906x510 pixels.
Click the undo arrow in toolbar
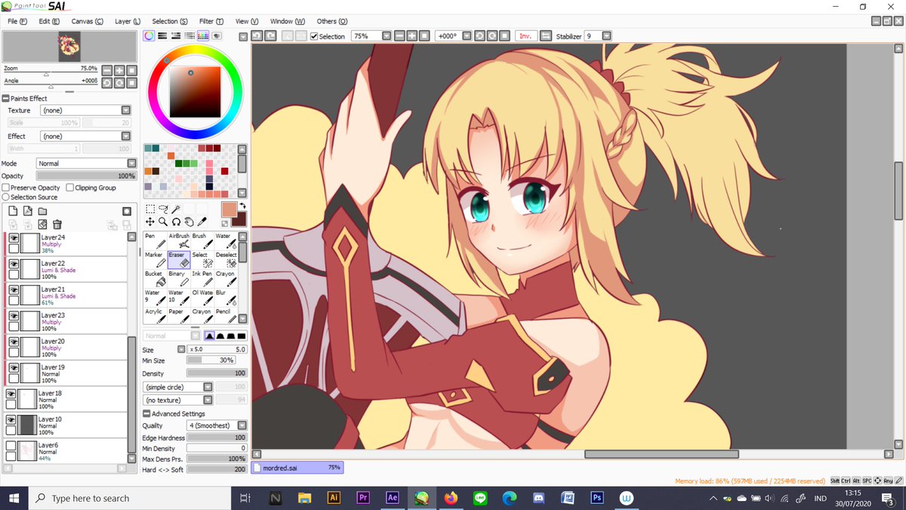257,36
